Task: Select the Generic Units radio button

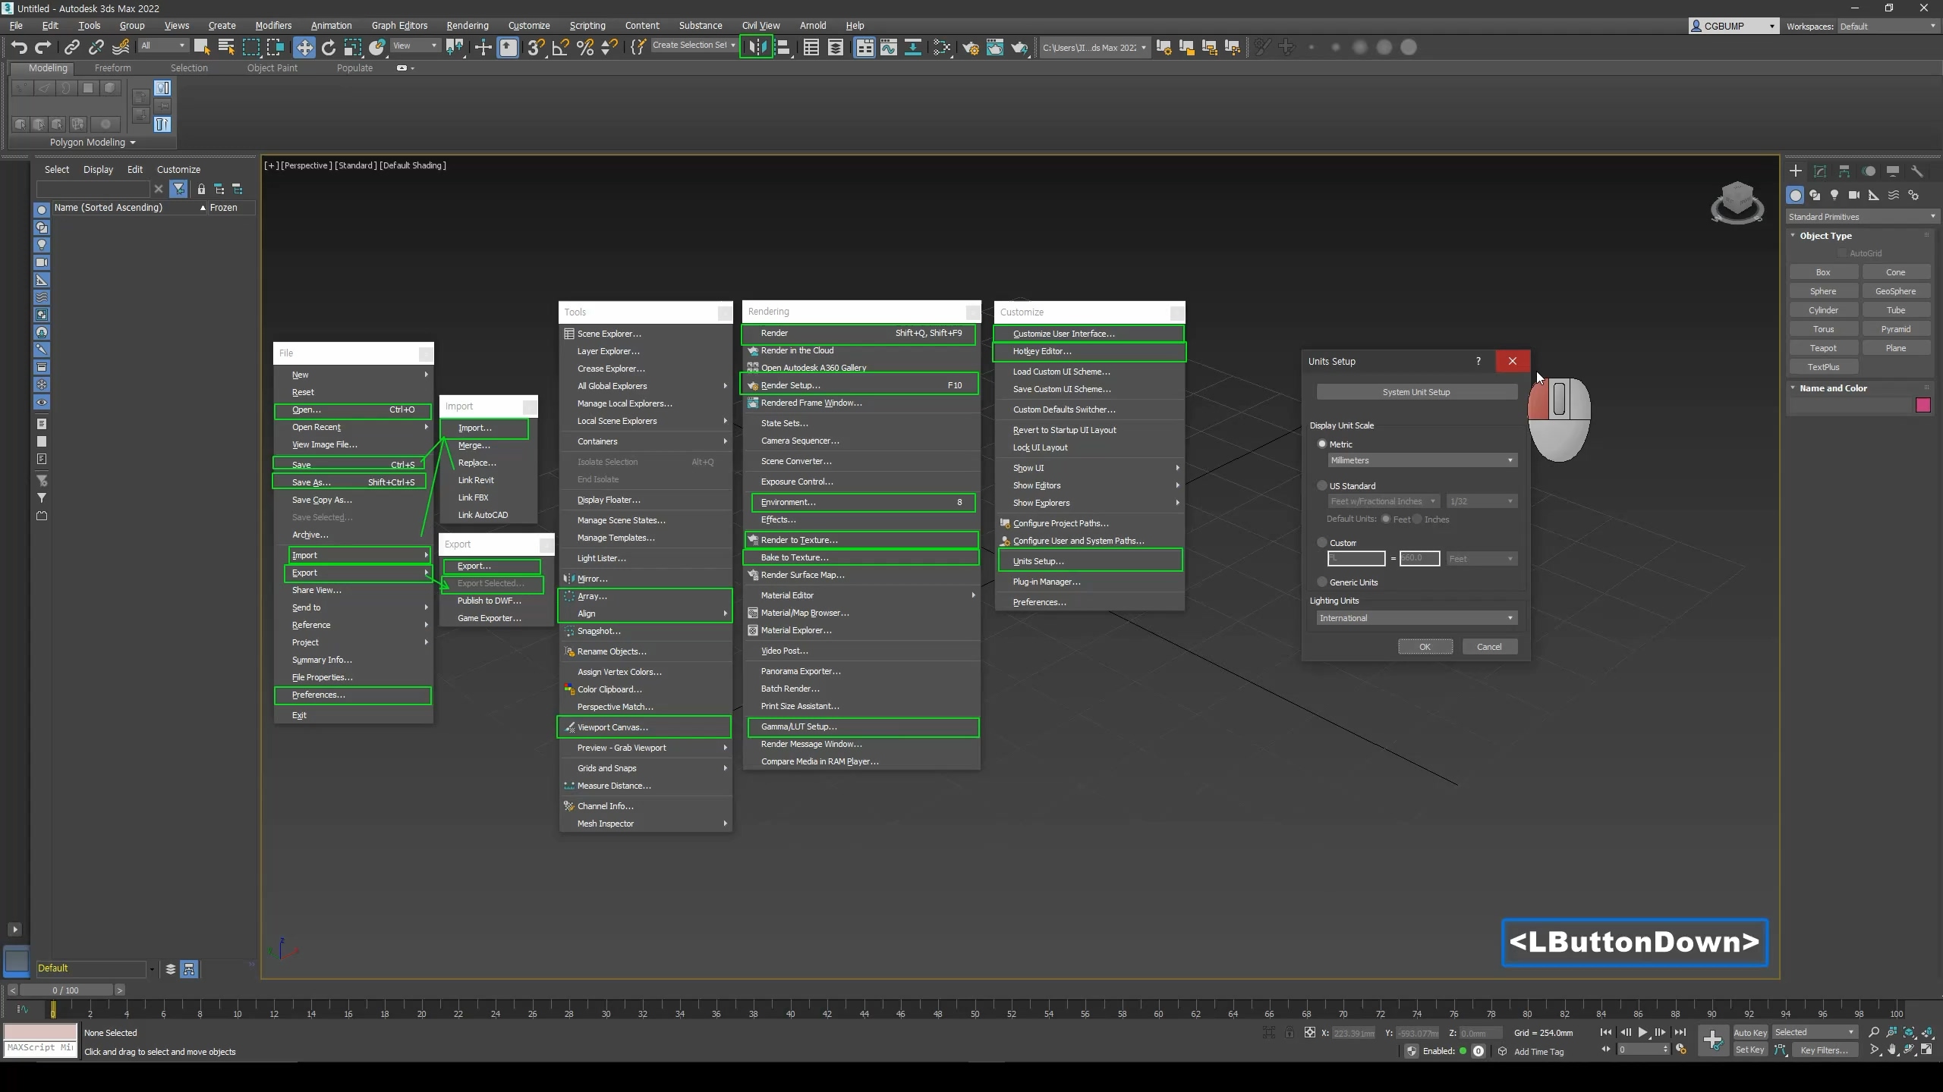Action: click(x=1322, y=582)
